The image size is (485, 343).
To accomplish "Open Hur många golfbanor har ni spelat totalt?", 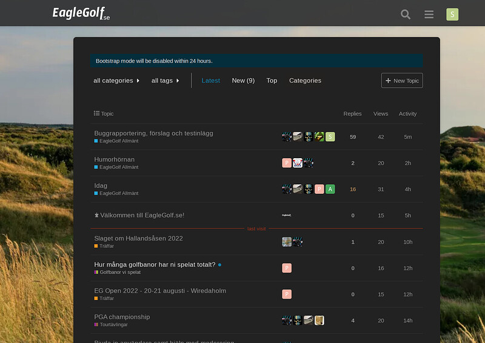I will coord(155,265).
